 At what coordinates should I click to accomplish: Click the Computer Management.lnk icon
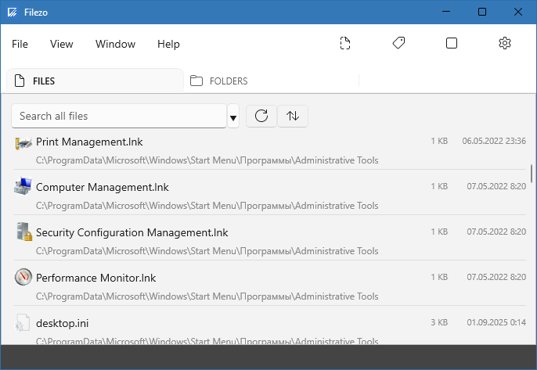(23, 186)
